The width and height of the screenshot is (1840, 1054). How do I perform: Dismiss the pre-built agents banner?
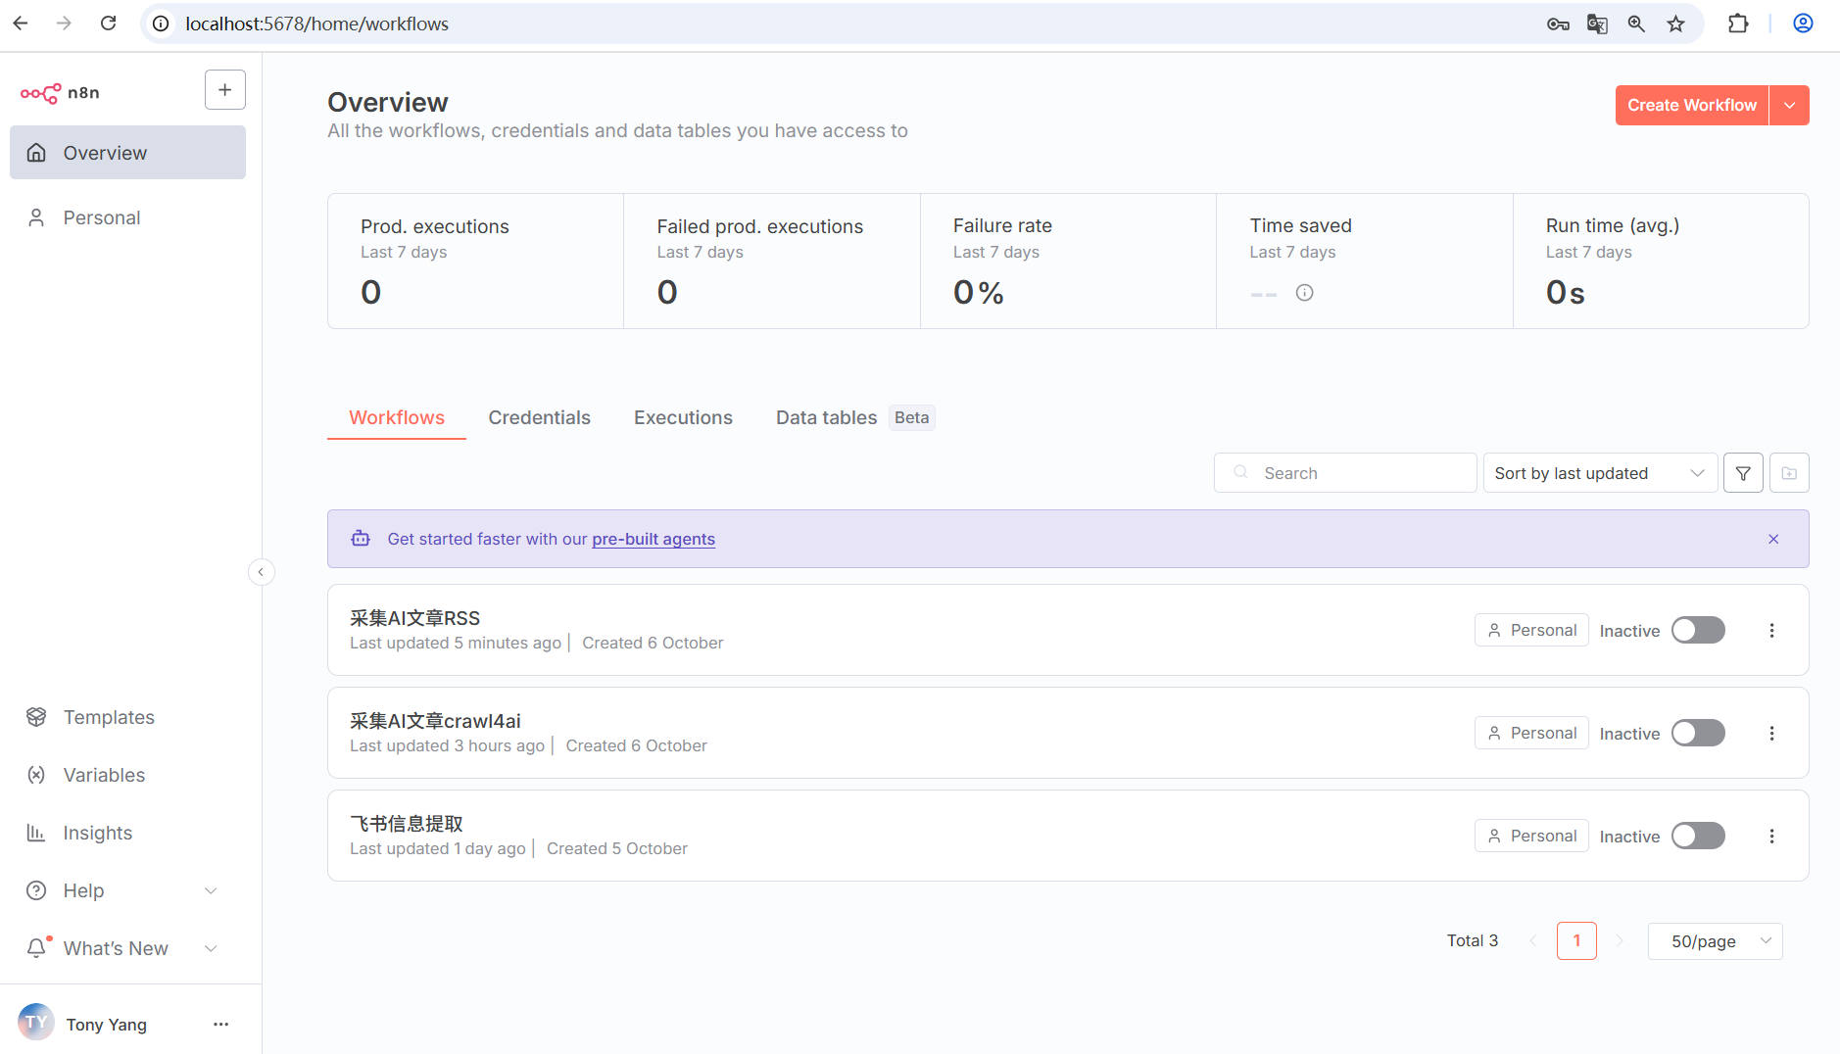pos(1773,539)
